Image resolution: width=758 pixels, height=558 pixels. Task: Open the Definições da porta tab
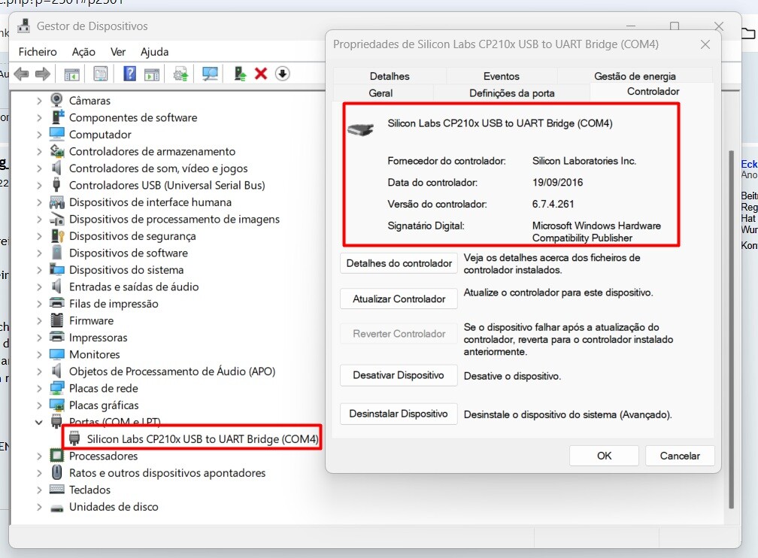point(511,93)
